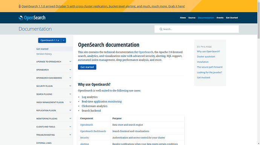Jump to Get involved section

[x=203, y=78]
